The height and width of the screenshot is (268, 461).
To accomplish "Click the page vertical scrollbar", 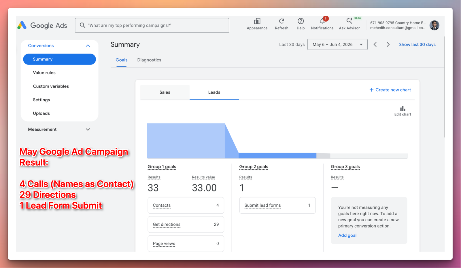I will click(445, 86).
